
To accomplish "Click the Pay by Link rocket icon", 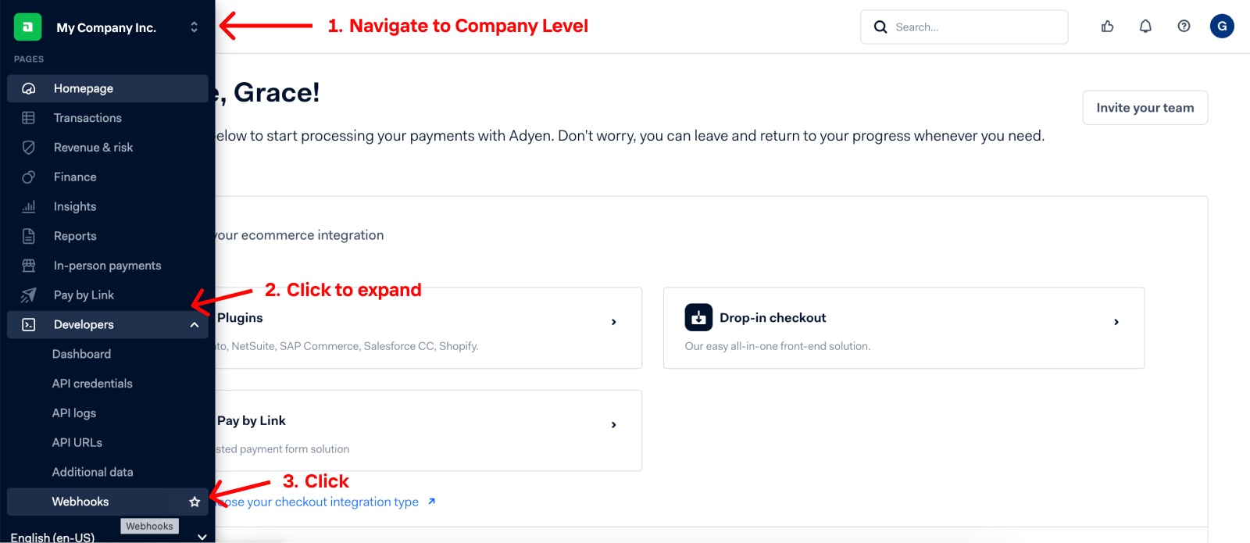I will click(29, 295).
